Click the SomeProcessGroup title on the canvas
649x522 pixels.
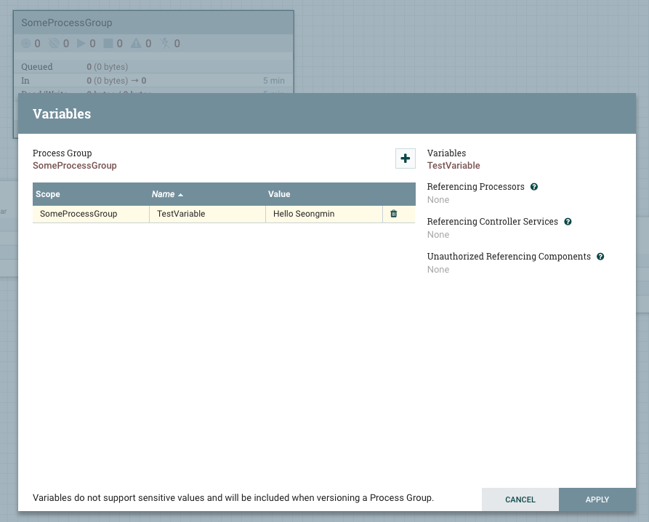[x=67, y=23]
